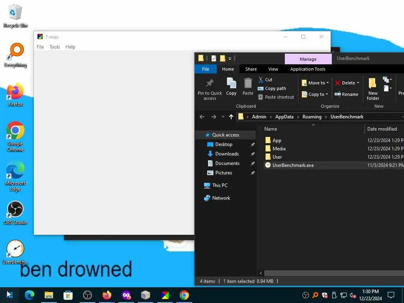Screen dimensions: 404x303
Task: Select the Home ribbon tab
Action: click(x=228, y=69)
